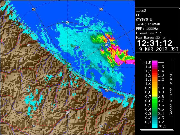The width and height of the screenshot is (180, 135).
Task: Pick the bright green legend color band
Action: pos(155,101)
